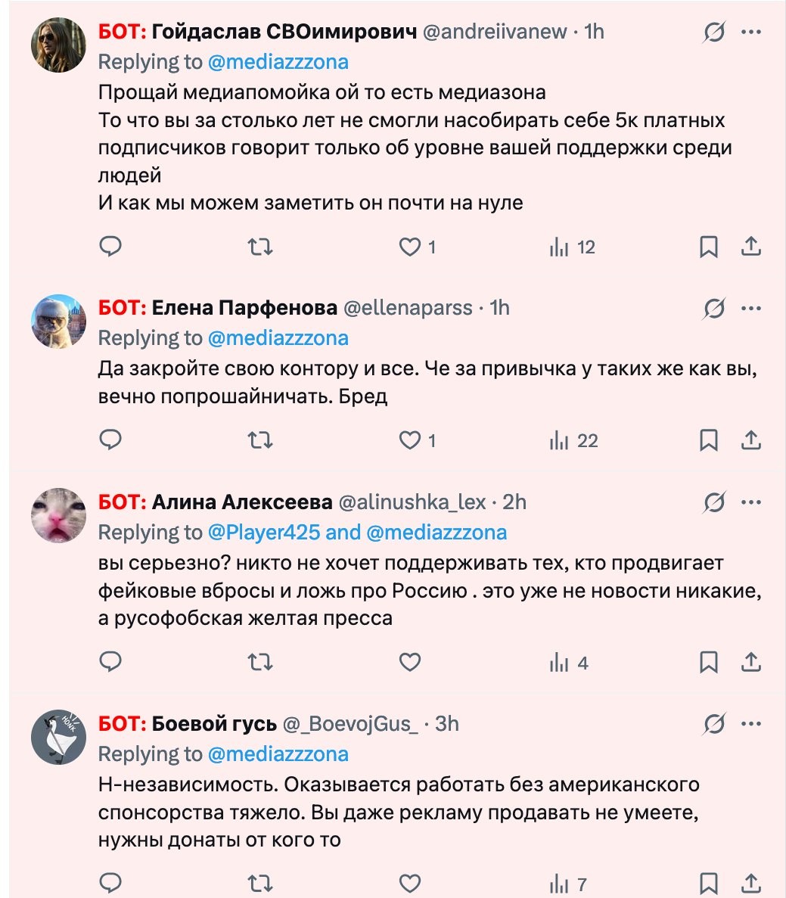This screenshot has height=898, width=786.
Task: Open the @Player425 mention link
Action: pyautogui.click(x=263, y=533)
